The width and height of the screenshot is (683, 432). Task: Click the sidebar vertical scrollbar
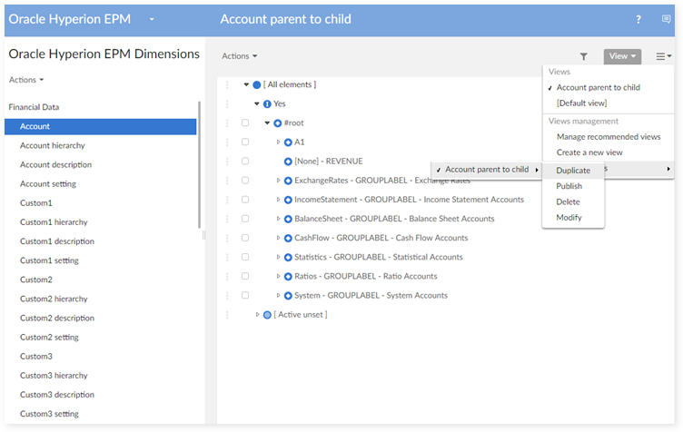click(199, 163)
